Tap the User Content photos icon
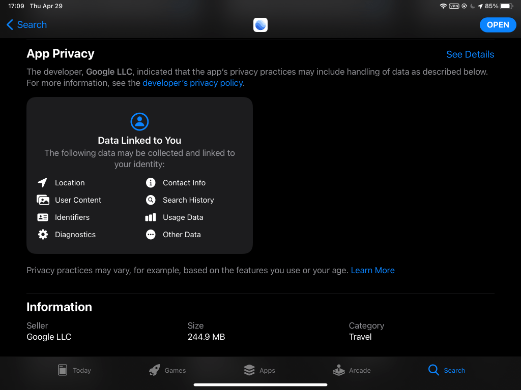This screenshot has height=390, width=521. (43, 200)
